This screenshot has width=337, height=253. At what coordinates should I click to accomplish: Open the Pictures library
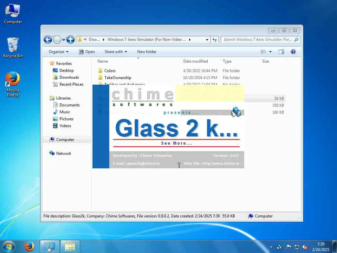66,119
